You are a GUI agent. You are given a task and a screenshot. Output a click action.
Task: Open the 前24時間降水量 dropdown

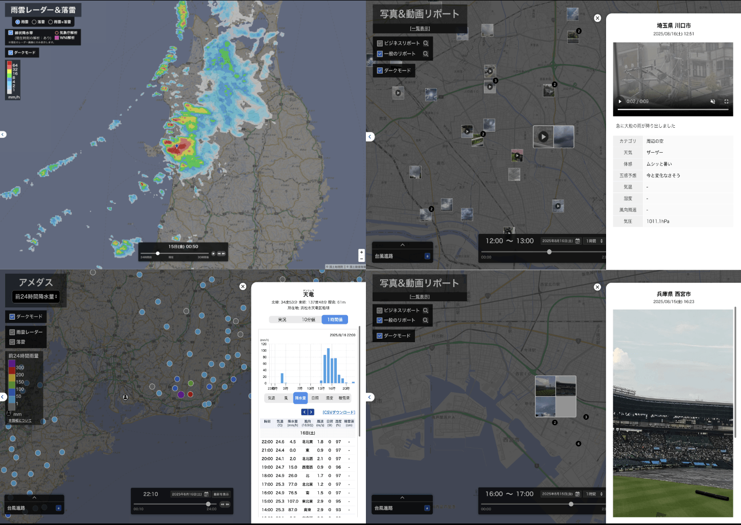pyautogui.click(x=36, y=297)
